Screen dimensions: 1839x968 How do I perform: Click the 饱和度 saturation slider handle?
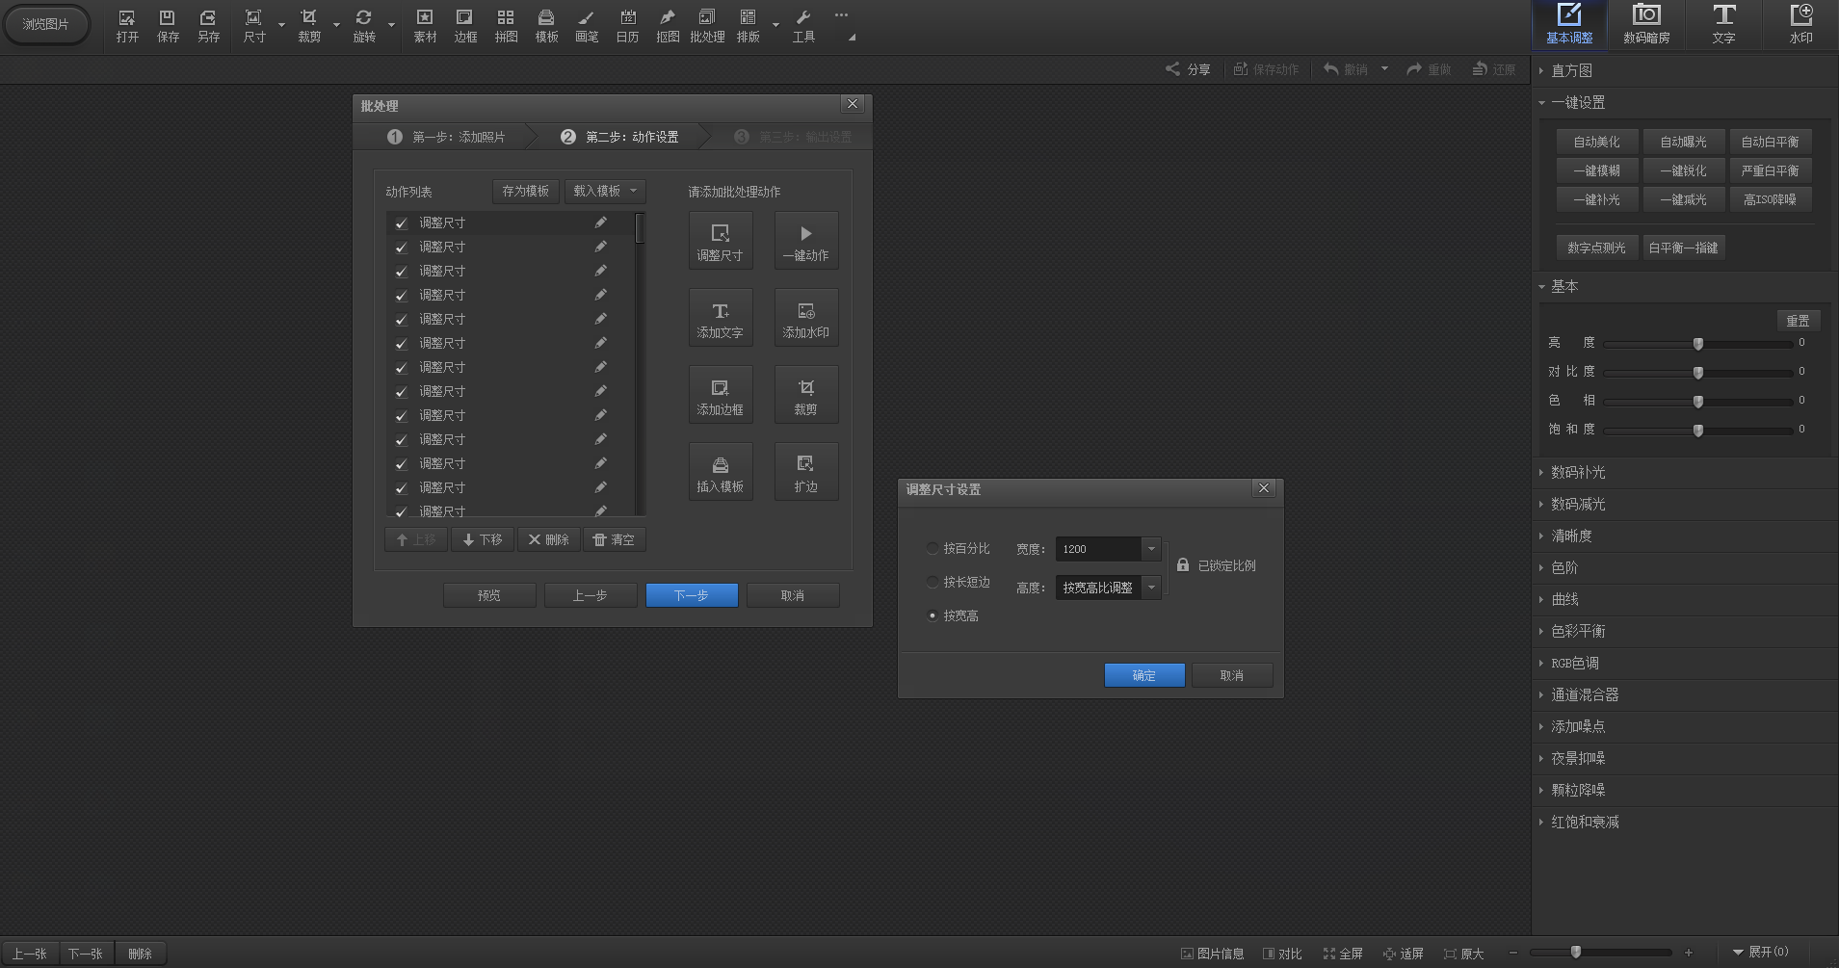(1698, 431)
